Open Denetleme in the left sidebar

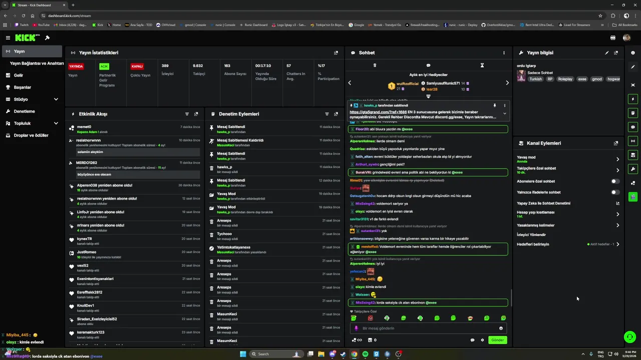click(32, 111)
